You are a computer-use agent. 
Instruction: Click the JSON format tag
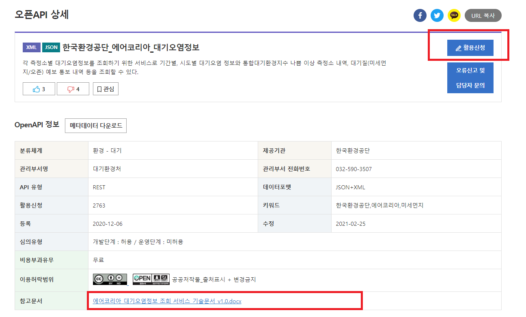point(51,47)
